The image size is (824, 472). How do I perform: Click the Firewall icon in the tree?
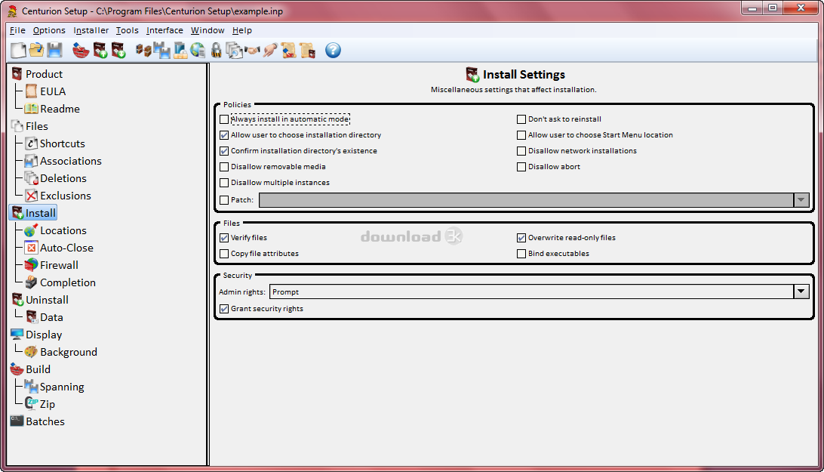32,264
